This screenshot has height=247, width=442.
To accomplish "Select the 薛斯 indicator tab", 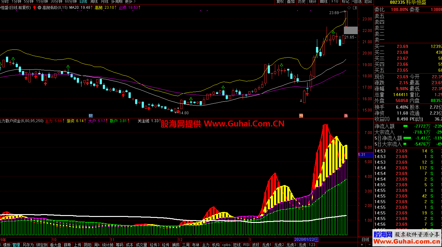I will point(67,245).
